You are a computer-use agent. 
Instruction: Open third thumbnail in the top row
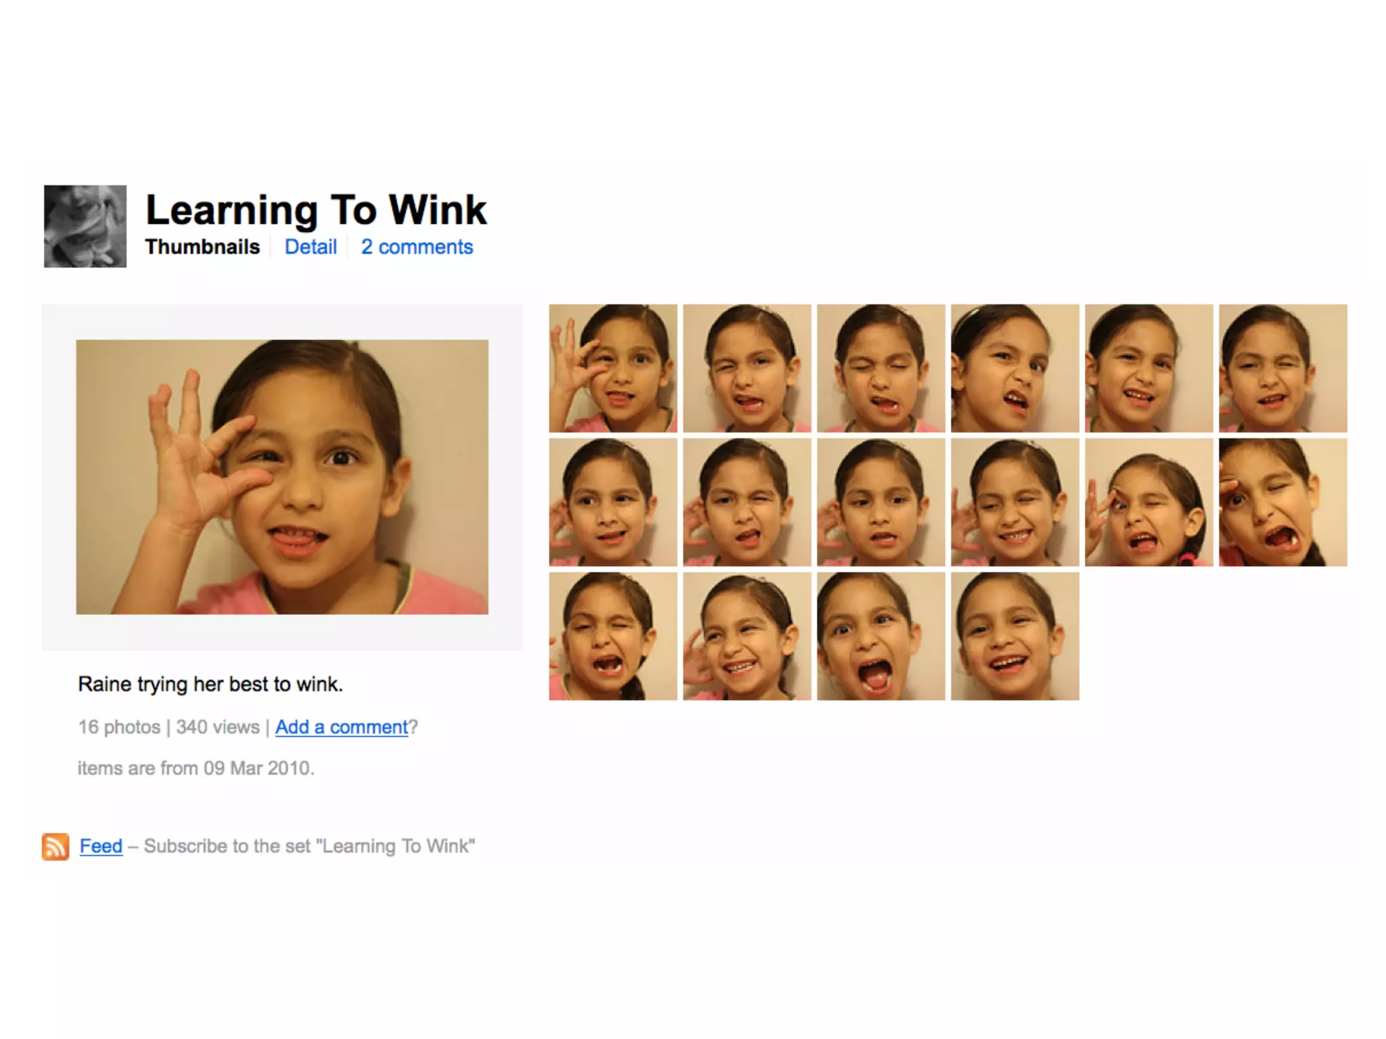881,368
